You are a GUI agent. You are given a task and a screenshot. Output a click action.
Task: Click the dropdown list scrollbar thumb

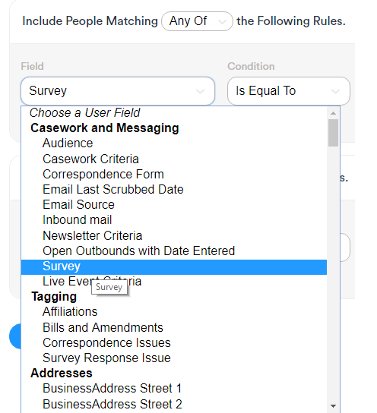point(333,133)
